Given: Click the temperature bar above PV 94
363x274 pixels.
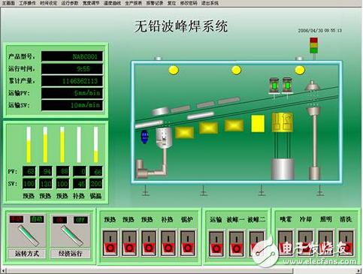Looking at the screenshot, I should (45, 144).
